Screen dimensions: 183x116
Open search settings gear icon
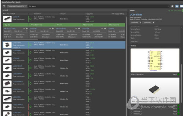[x=172, y=6]
